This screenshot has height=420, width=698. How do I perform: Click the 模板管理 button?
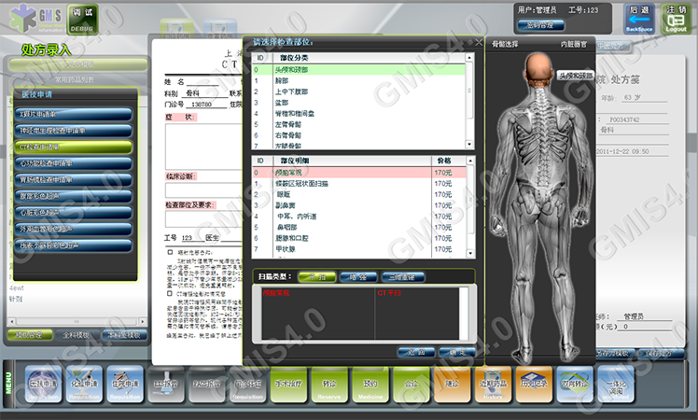(29, 335)
